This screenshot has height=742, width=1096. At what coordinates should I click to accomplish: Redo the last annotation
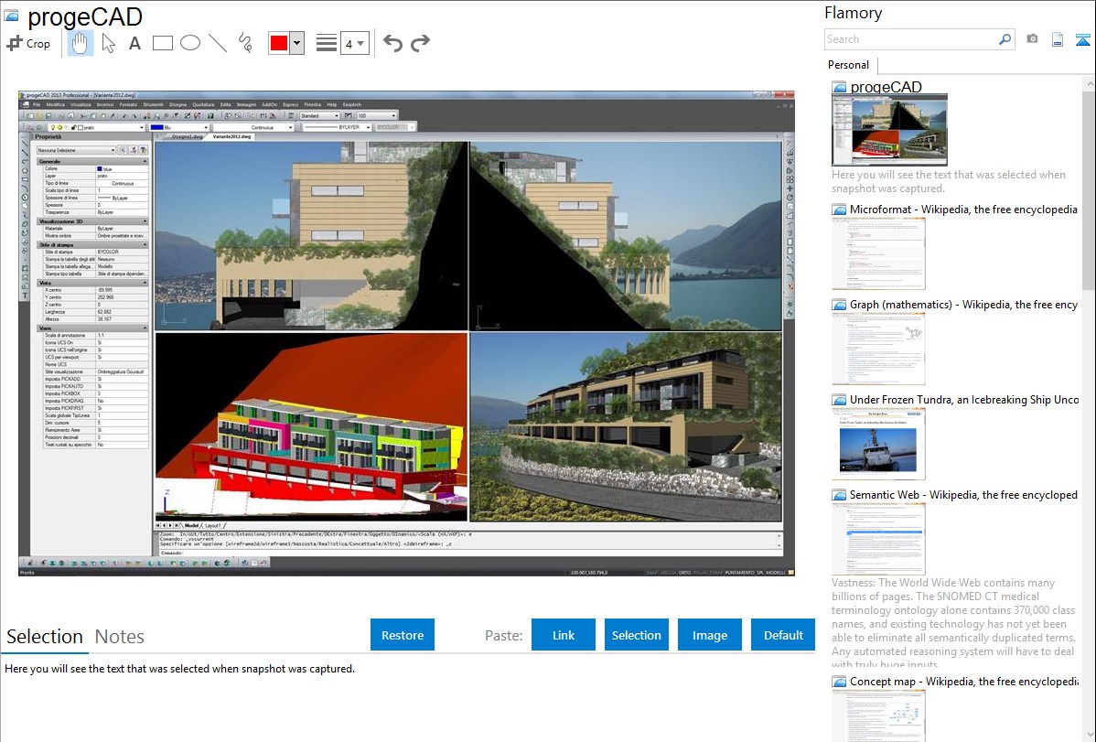pos(420,43)
